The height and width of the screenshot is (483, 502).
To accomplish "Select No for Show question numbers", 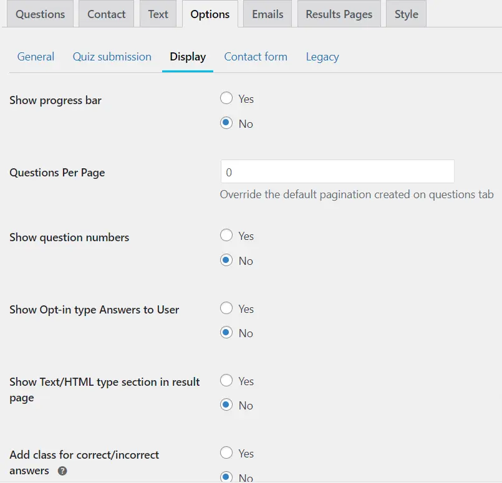I will click(x=226, y=261).
